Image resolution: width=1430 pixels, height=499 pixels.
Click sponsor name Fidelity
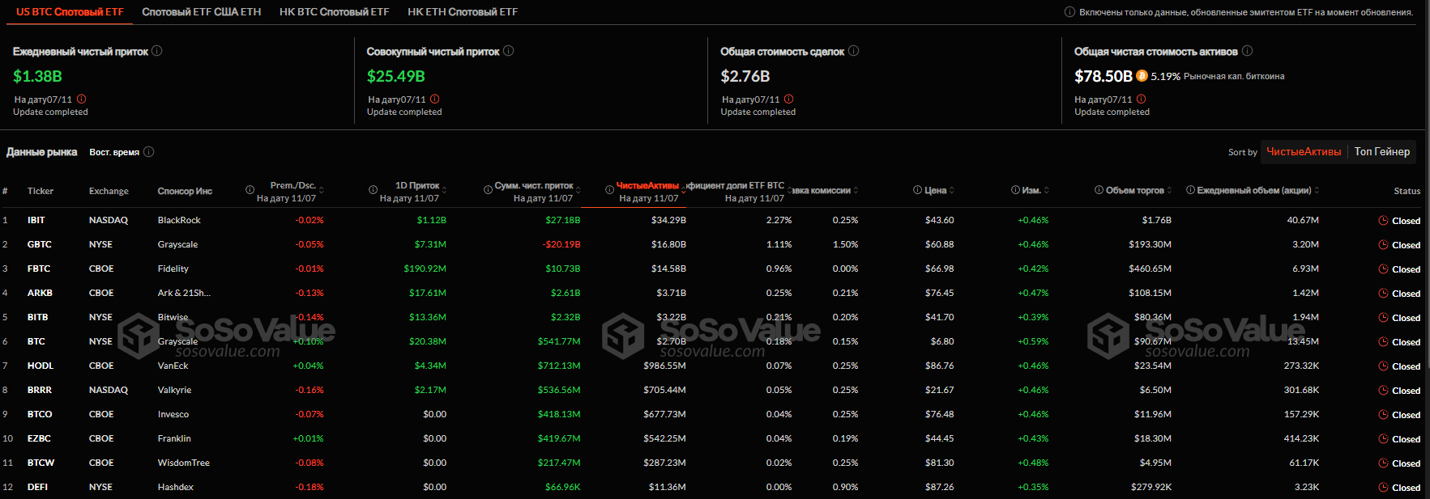click(173, 269)
